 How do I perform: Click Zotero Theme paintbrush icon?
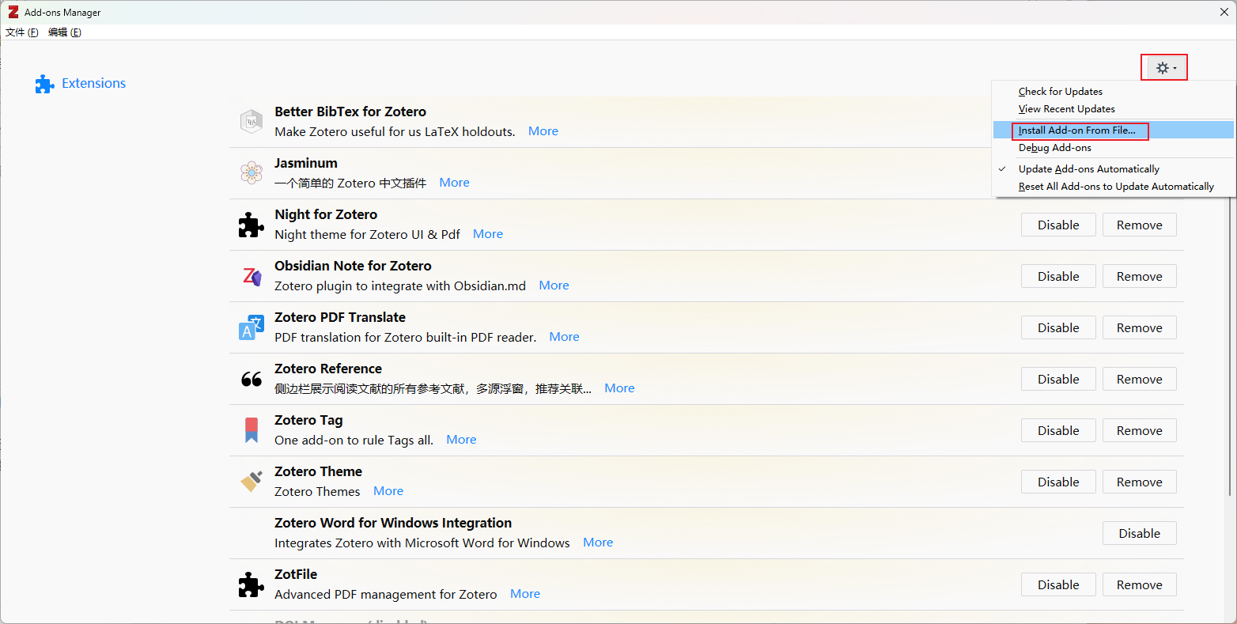click(x=252, y=482)
